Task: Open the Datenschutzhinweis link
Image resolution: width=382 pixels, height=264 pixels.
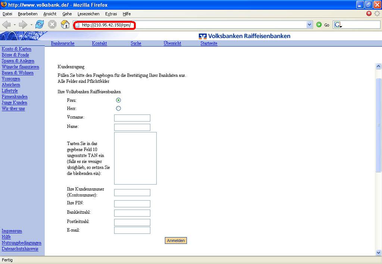Action: pos(20,249)
